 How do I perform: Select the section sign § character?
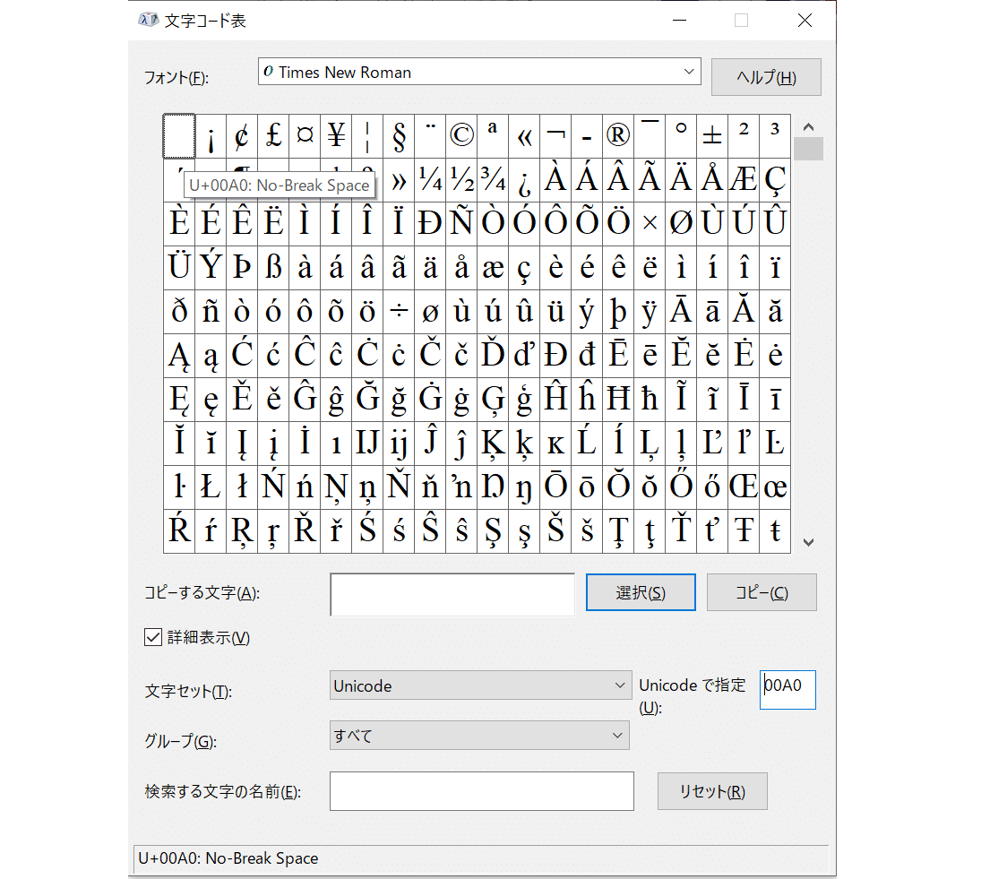coord(399,136)
